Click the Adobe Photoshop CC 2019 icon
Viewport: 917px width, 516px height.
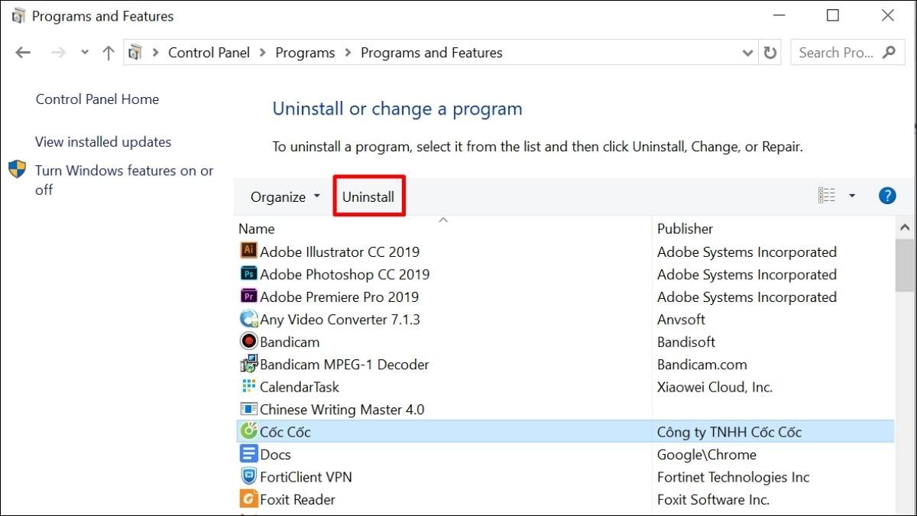(248, 274)
